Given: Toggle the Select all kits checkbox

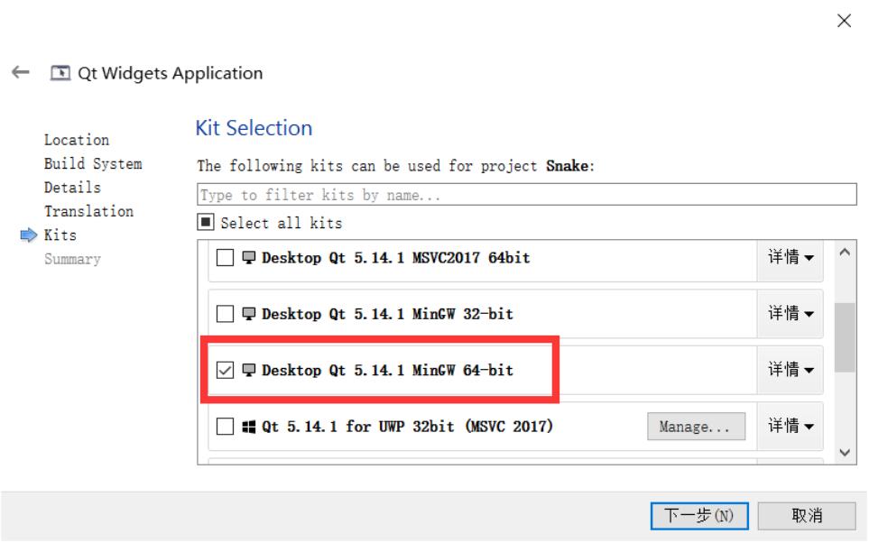Looking at the screenshot, I should pyautogui.click(x=205, y=222).
